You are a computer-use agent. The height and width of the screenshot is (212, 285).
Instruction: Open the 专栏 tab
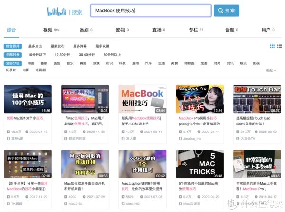(193, 30)
